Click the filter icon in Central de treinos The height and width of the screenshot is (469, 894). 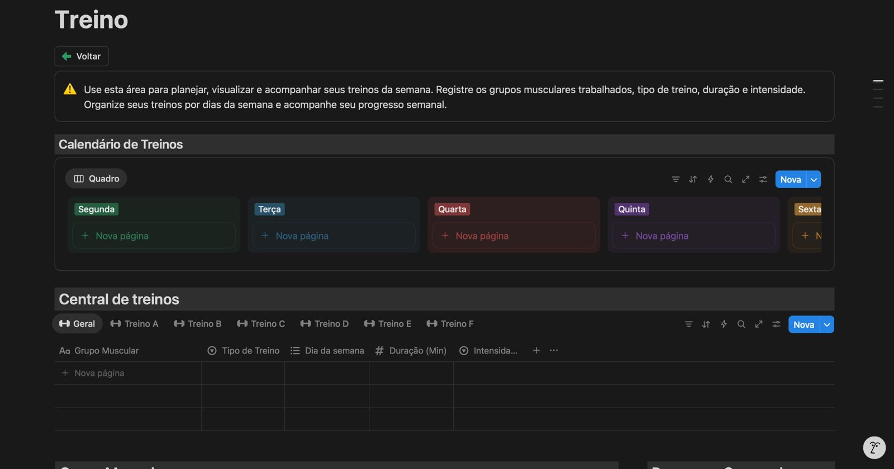pos(688,324)
